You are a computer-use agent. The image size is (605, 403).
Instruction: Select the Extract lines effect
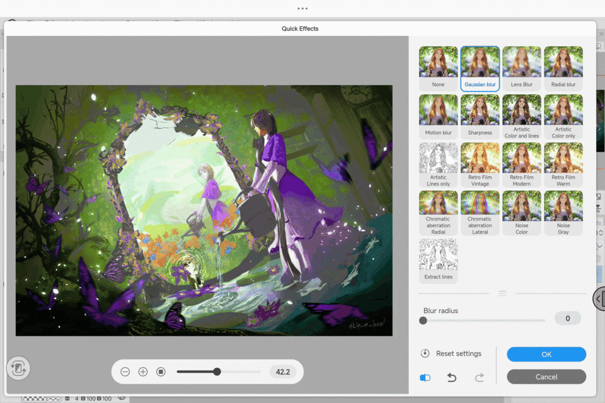438,261
